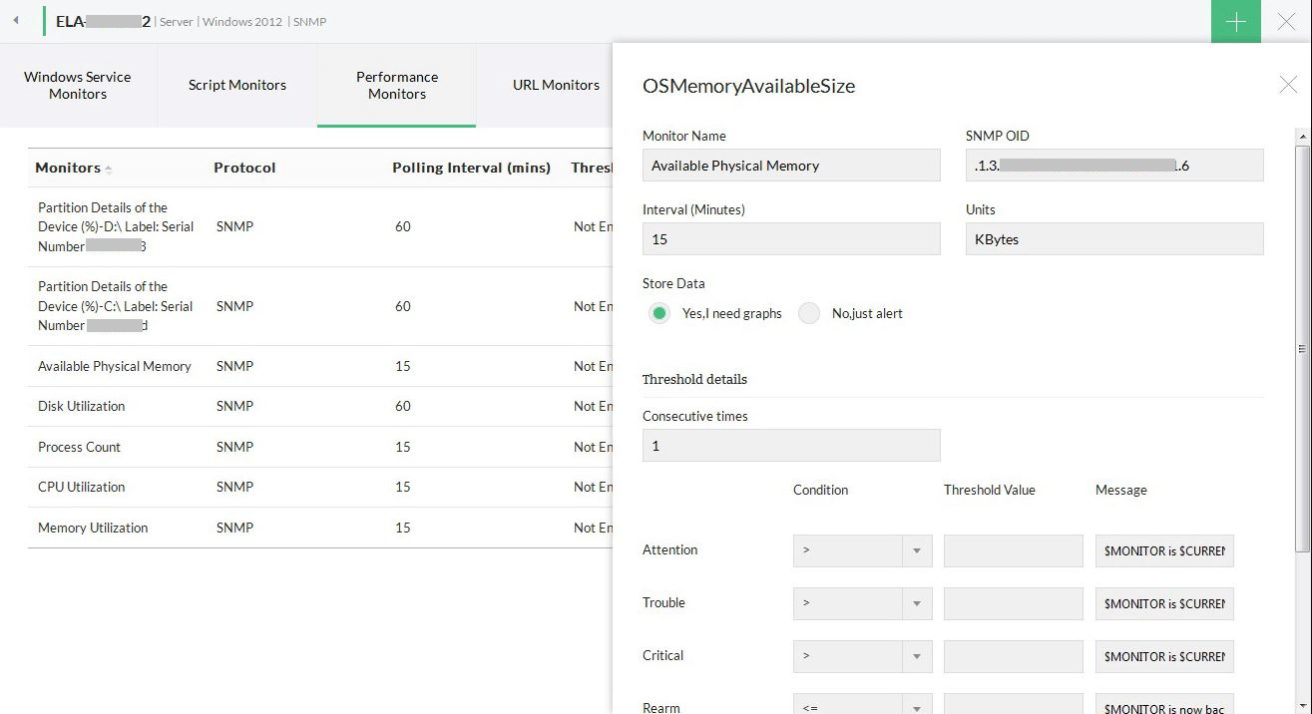Image resolution: width=1312 pixels, height=714 pixels.
Task: Switch to Windows Service Monitors tab
Action: tap(78, 86)
